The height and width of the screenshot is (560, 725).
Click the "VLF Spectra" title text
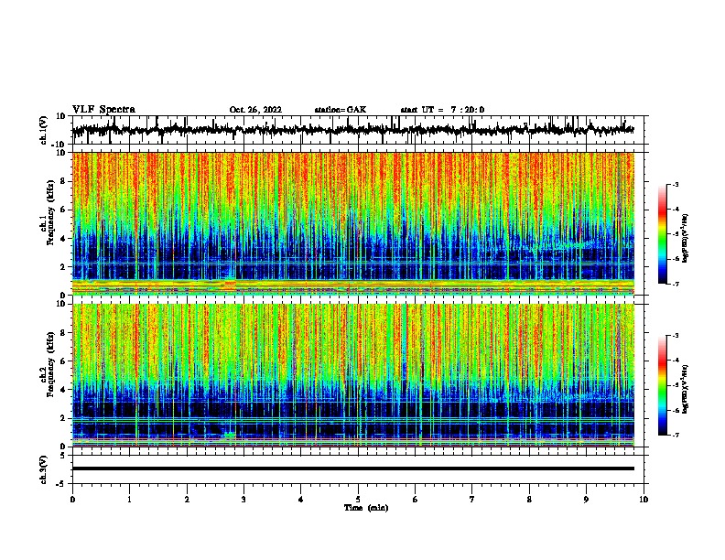tap(103, 110)
